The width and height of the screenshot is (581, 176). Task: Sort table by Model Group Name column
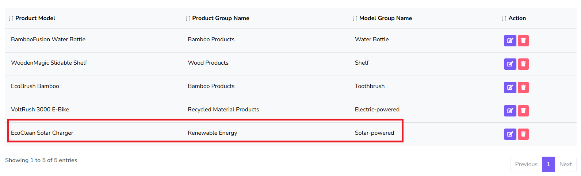pos(385,18)
